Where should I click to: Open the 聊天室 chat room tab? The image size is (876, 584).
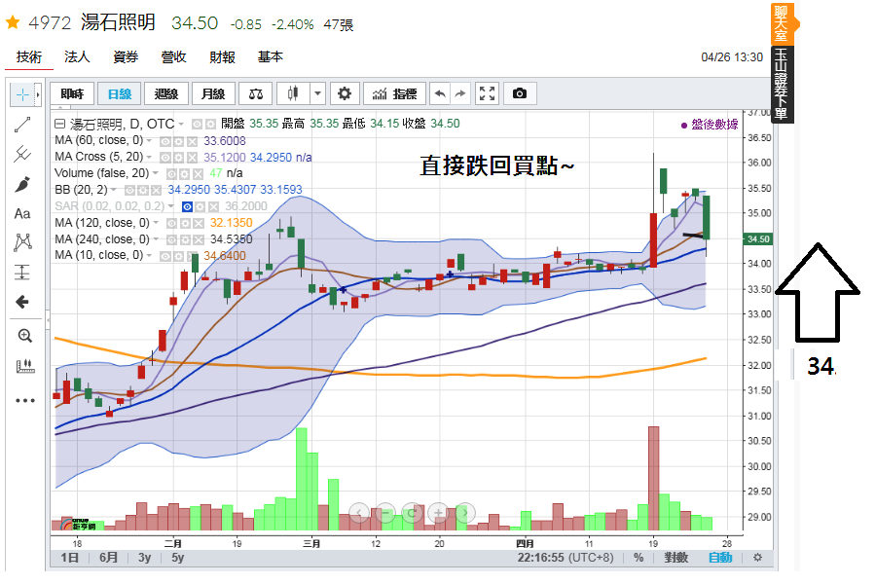781,23
